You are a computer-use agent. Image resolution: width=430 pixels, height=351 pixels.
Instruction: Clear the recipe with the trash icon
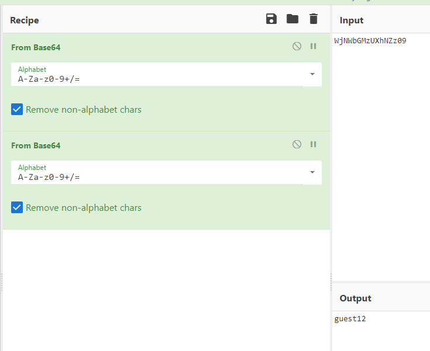click(314, 19)
